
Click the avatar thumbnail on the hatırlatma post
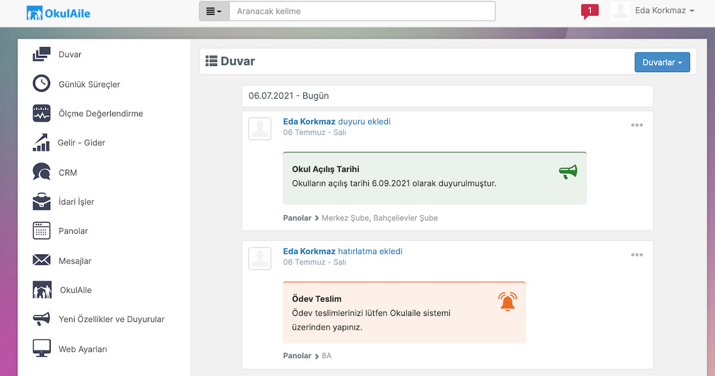[260, 259]
